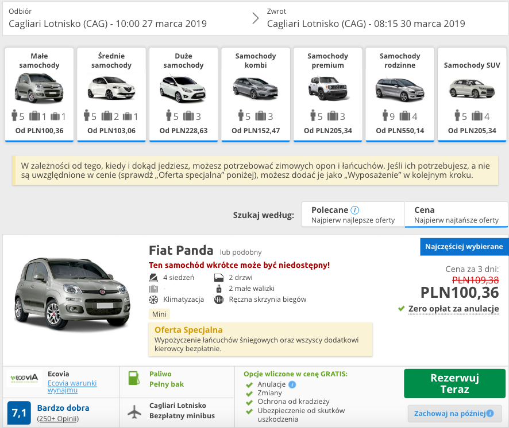Select Samochody rodzinne category card
This screenshot has height=428, width=509.
coord(400,95)
